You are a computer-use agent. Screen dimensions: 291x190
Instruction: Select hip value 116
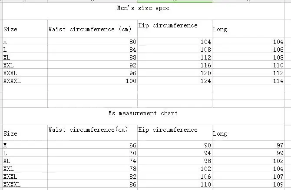pos(175,65)
